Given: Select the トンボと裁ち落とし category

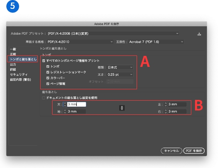Looking at the screenshot, I should [23, 59].
